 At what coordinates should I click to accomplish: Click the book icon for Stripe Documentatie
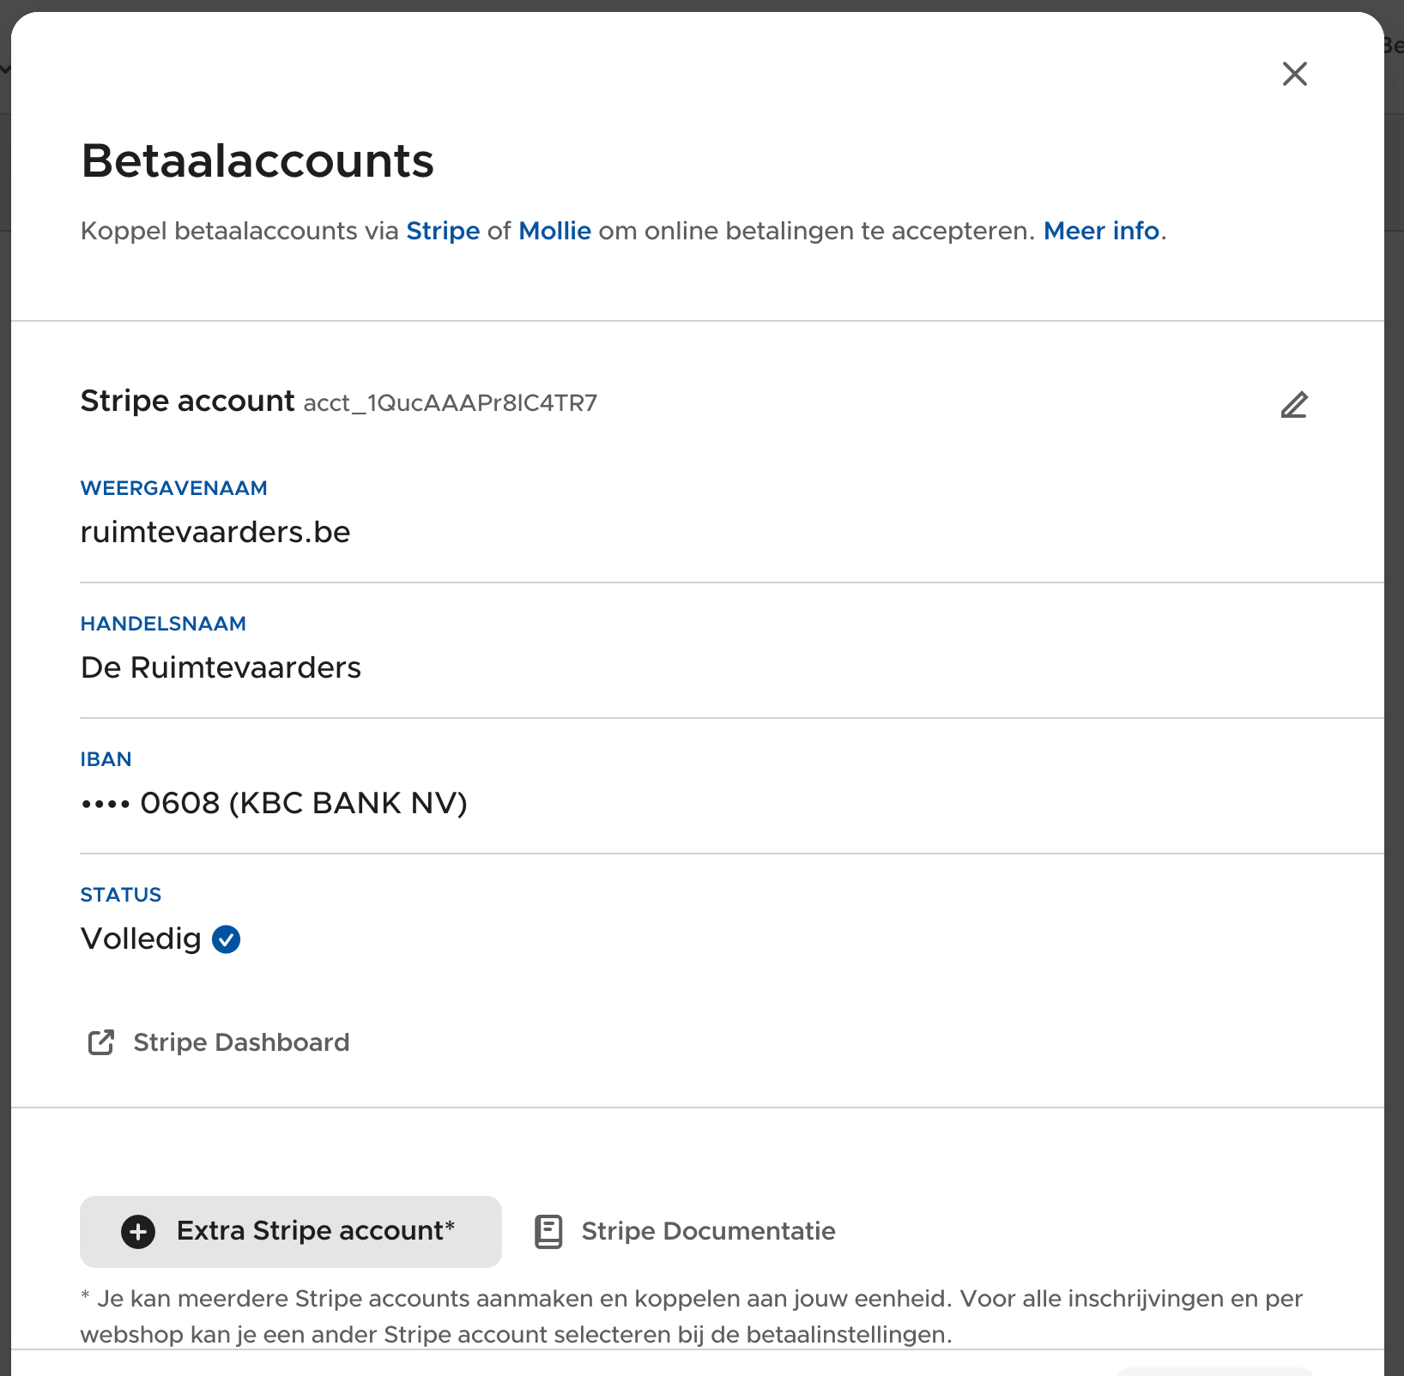tap(548, 1232)
